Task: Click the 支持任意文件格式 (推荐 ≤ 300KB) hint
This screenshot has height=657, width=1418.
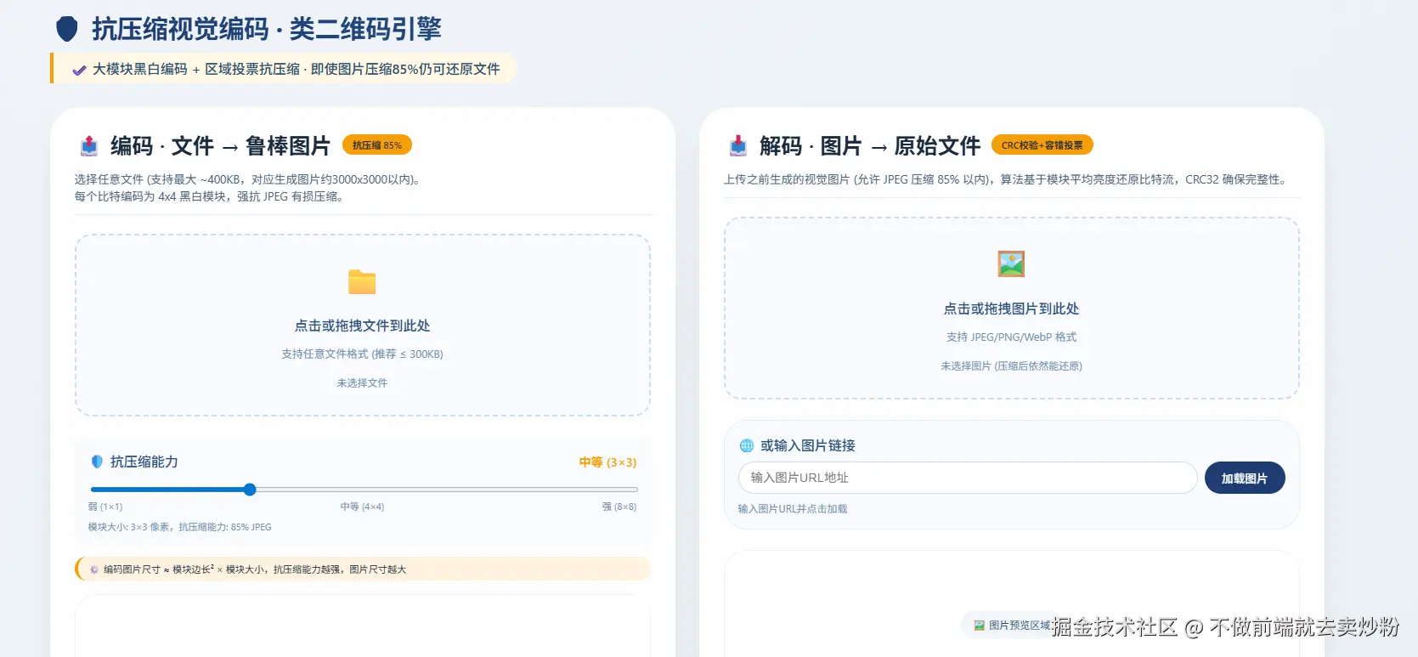Action: pos(362,354)
